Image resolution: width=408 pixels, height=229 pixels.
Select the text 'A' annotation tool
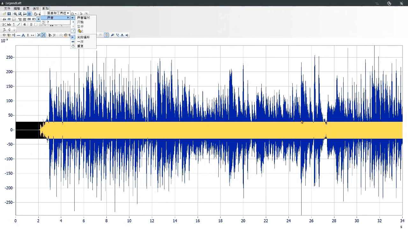click(23, 35)
